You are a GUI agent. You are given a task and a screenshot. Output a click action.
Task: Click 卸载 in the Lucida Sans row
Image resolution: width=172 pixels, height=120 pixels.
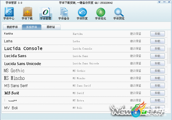(x=157, y=56)
